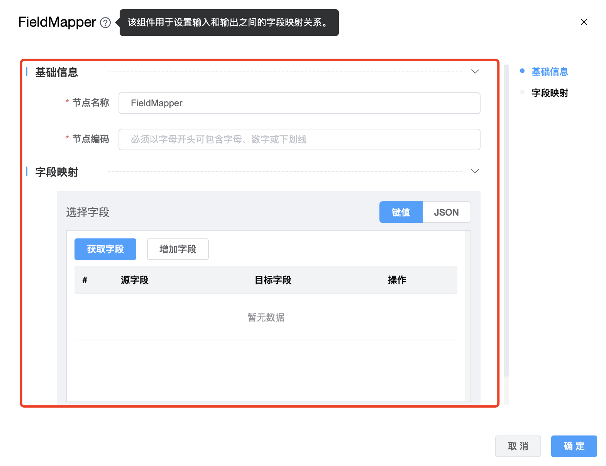Click the 目标字段 column header
Screen dimensions: 606x466
pos(273,280)
